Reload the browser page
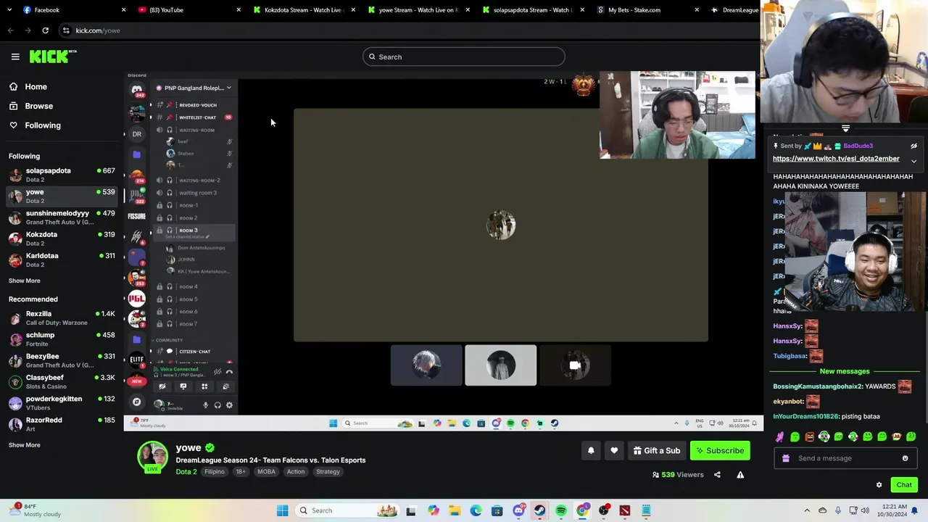This screenshot has width=928, height=522. (45, 30)
